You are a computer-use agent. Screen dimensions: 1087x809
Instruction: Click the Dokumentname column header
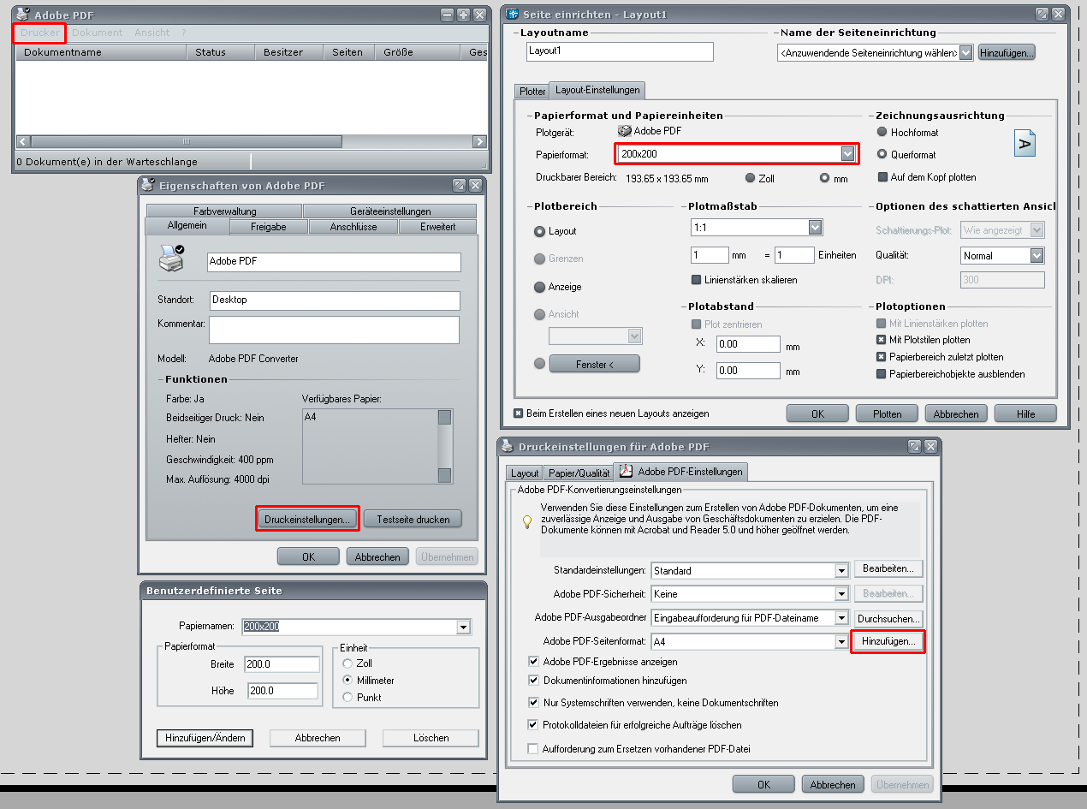pos(101,52)
